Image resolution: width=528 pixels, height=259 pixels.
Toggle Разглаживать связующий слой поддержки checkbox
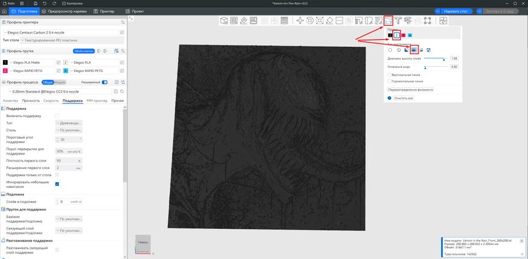57,250
